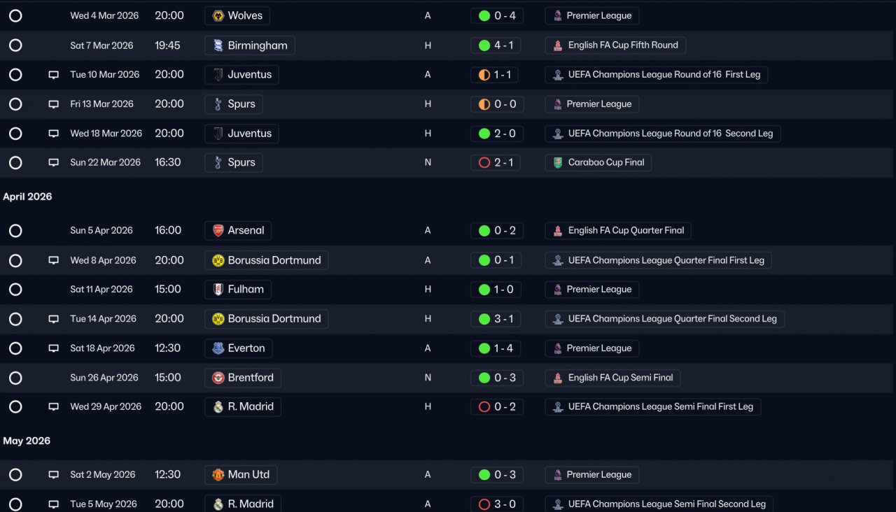The width and height of the screenshot is (896, 512).
Task: Open English FA Cup Fifth Round competition
Action: tap(615, 45)
